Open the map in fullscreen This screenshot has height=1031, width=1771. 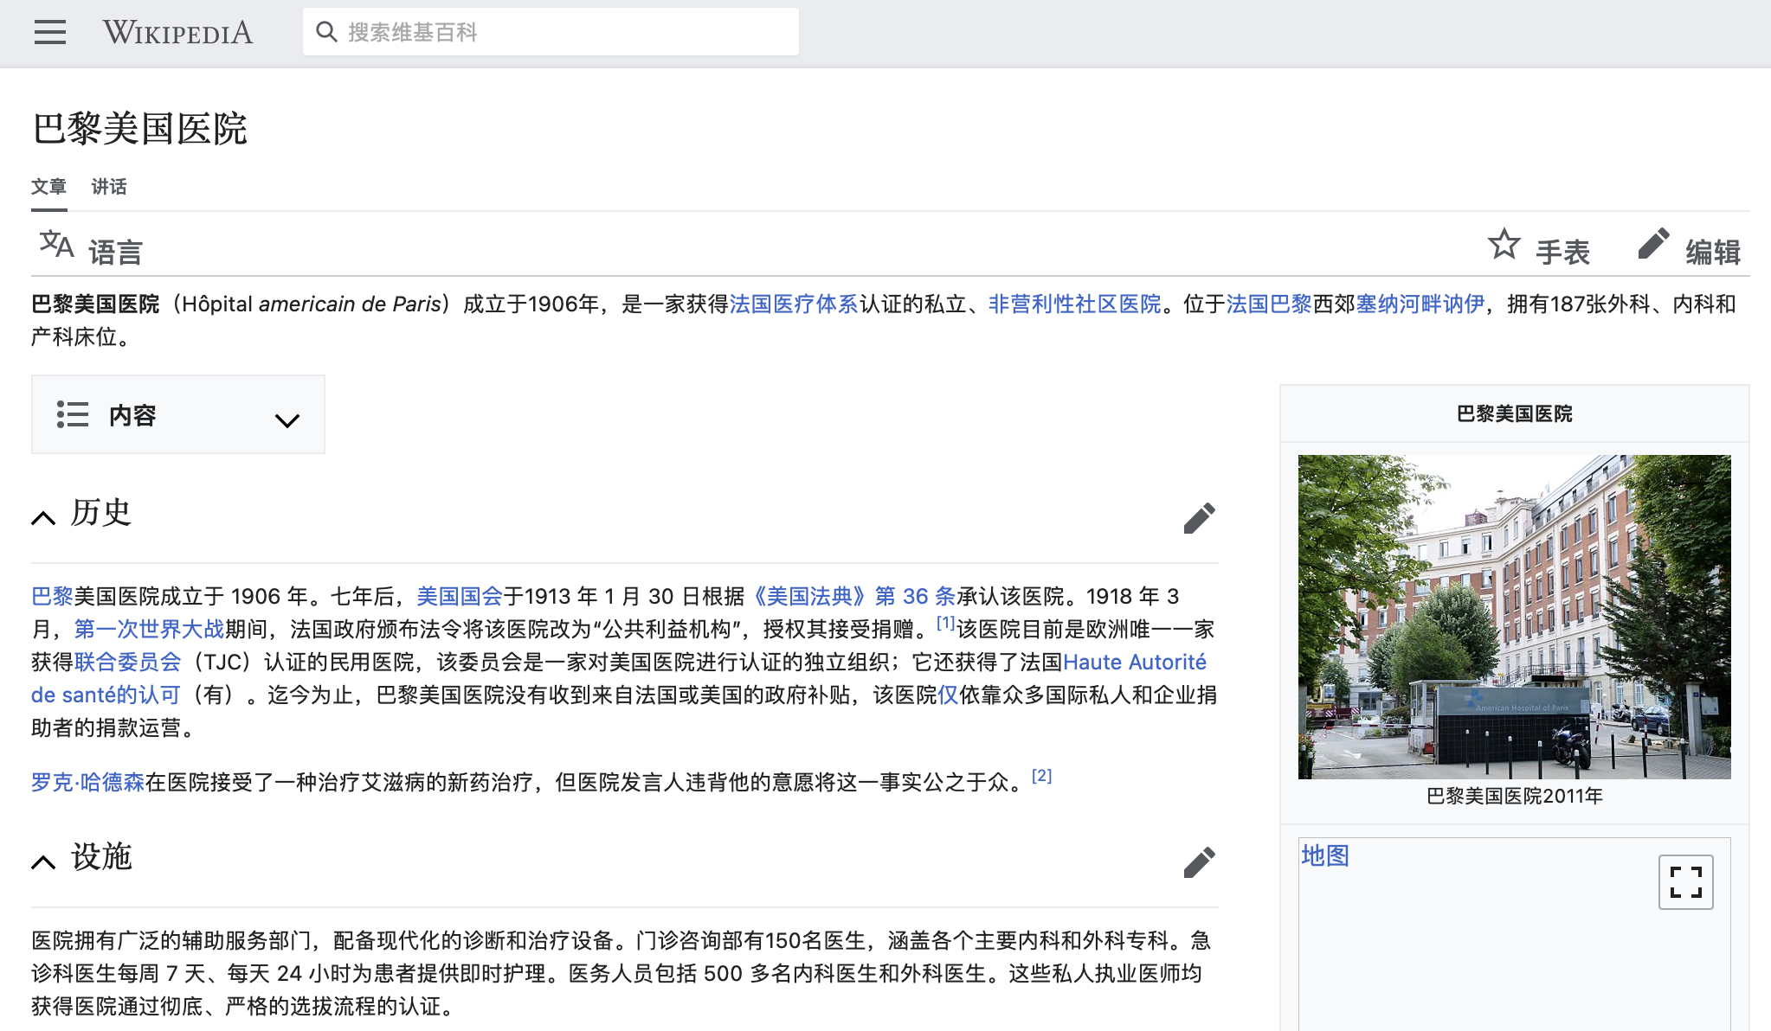[1684, 881]
